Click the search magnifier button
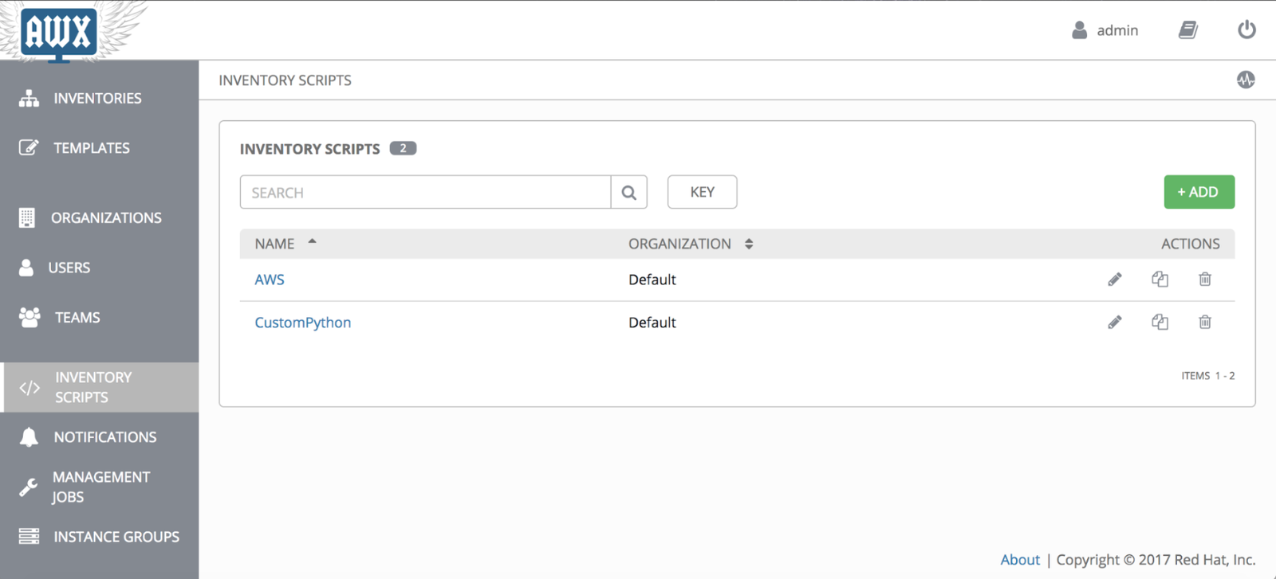 point(629,192)
